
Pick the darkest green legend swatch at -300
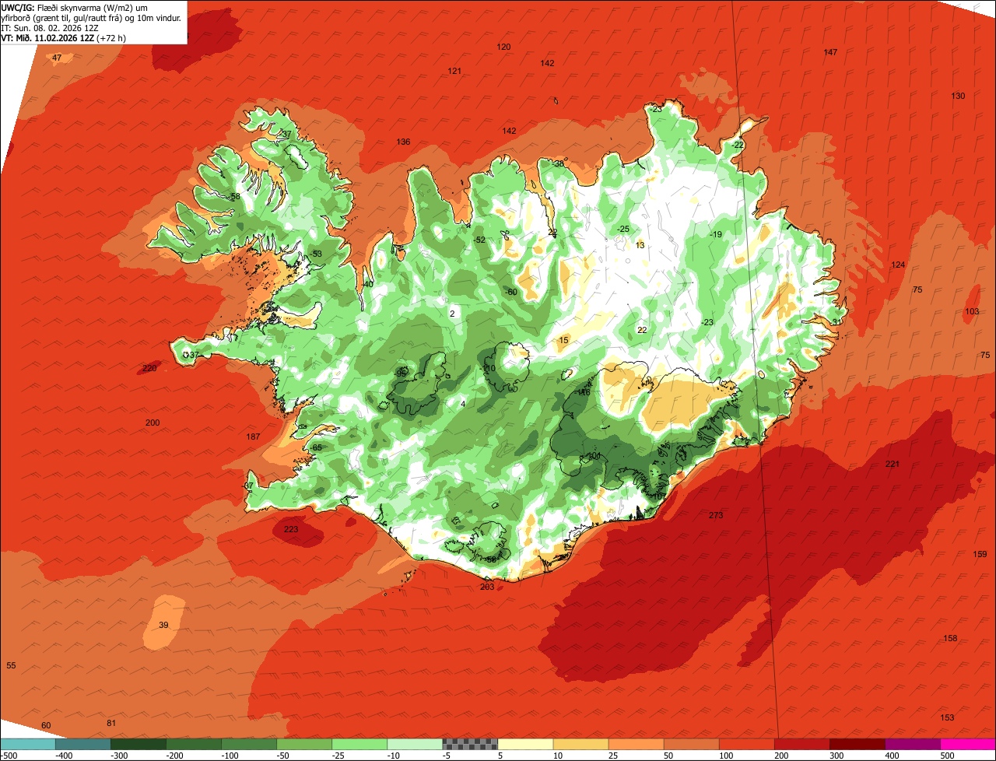coord(138,744)
